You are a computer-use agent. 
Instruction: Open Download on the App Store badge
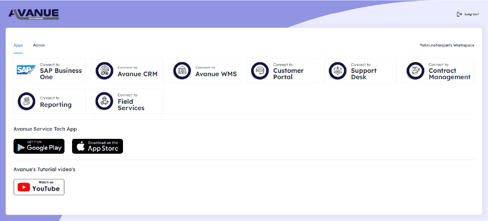click(98, 146)
